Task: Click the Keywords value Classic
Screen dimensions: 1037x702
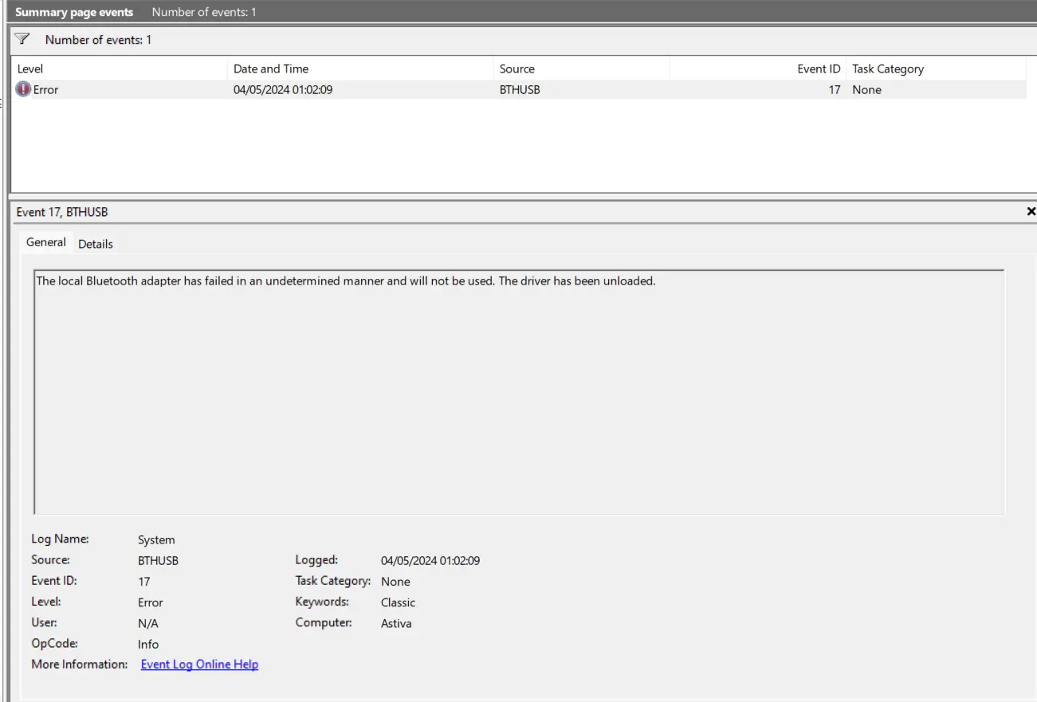Action: coord(398,602)
